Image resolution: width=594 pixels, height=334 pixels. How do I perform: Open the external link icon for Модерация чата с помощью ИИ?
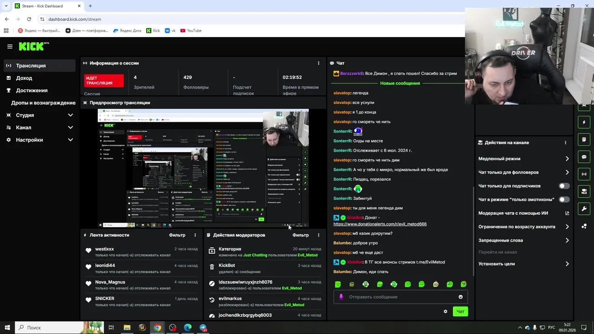tap(567, 213)
